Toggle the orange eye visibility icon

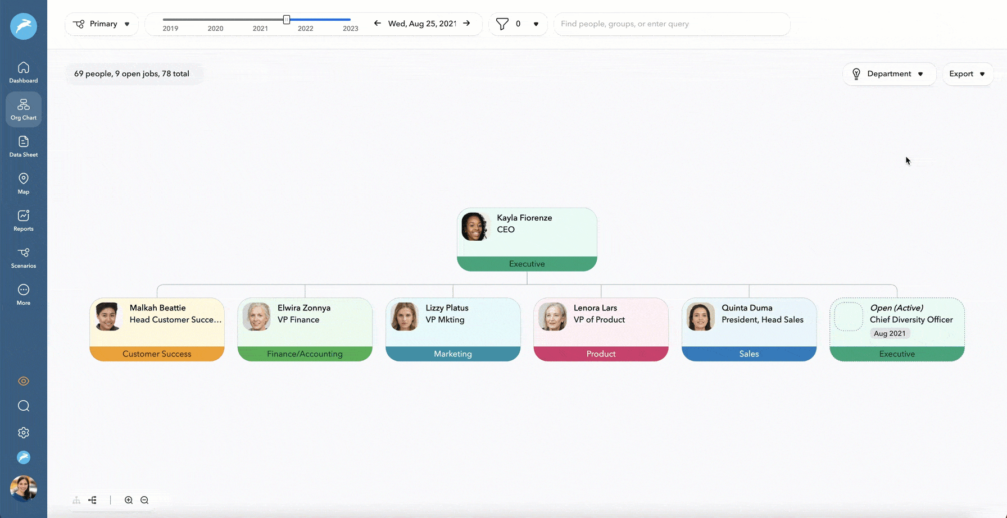click(23, 381)
